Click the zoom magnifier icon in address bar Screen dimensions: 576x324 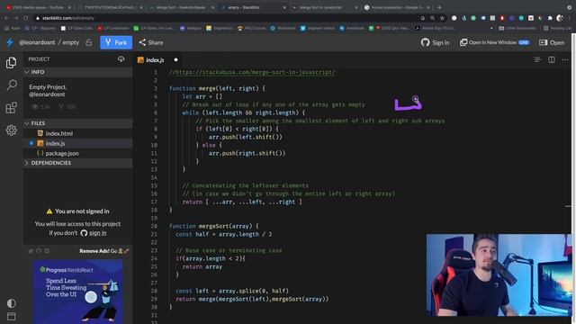tap(432, 18)
